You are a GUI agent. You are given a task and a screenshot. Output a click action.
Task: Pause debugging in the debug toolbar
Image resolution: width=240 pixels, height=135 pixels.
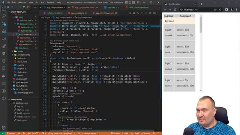coord(8,7)
